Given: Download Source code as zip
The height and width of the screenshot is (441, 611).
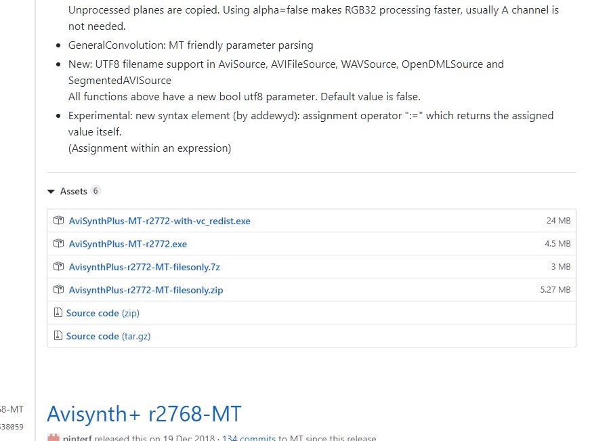Looking at the screenshot, I should pyautogui.click(x=103, y=313).
